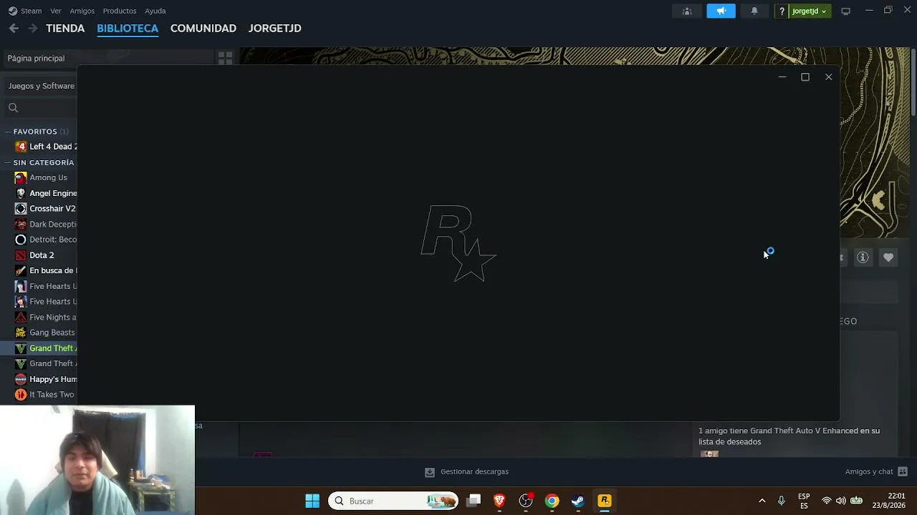Viewport: 917px width, 515px height.
Task: Close the Rockstar launcher splash window
Action: pyautogui.click(x=828, y=77)
